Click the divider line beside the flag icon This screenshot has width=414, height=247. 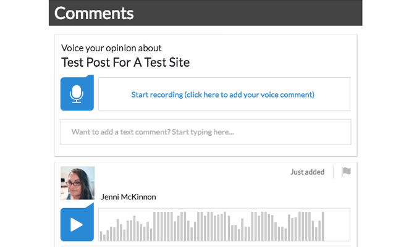point(334,172)
